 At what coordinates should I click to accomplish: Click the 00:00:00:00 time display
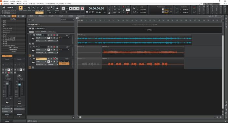click(x=96, y=8)
